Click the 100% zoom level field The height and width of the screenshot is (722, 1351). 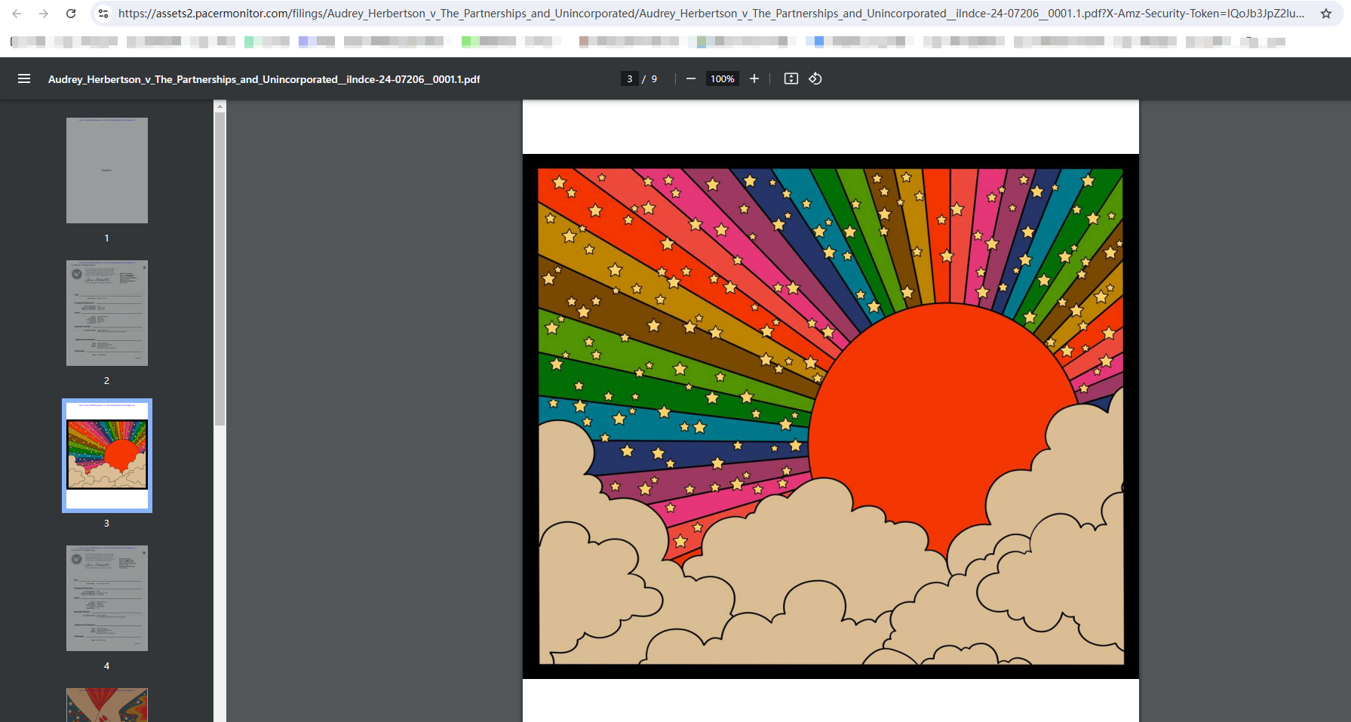(722, 78)
